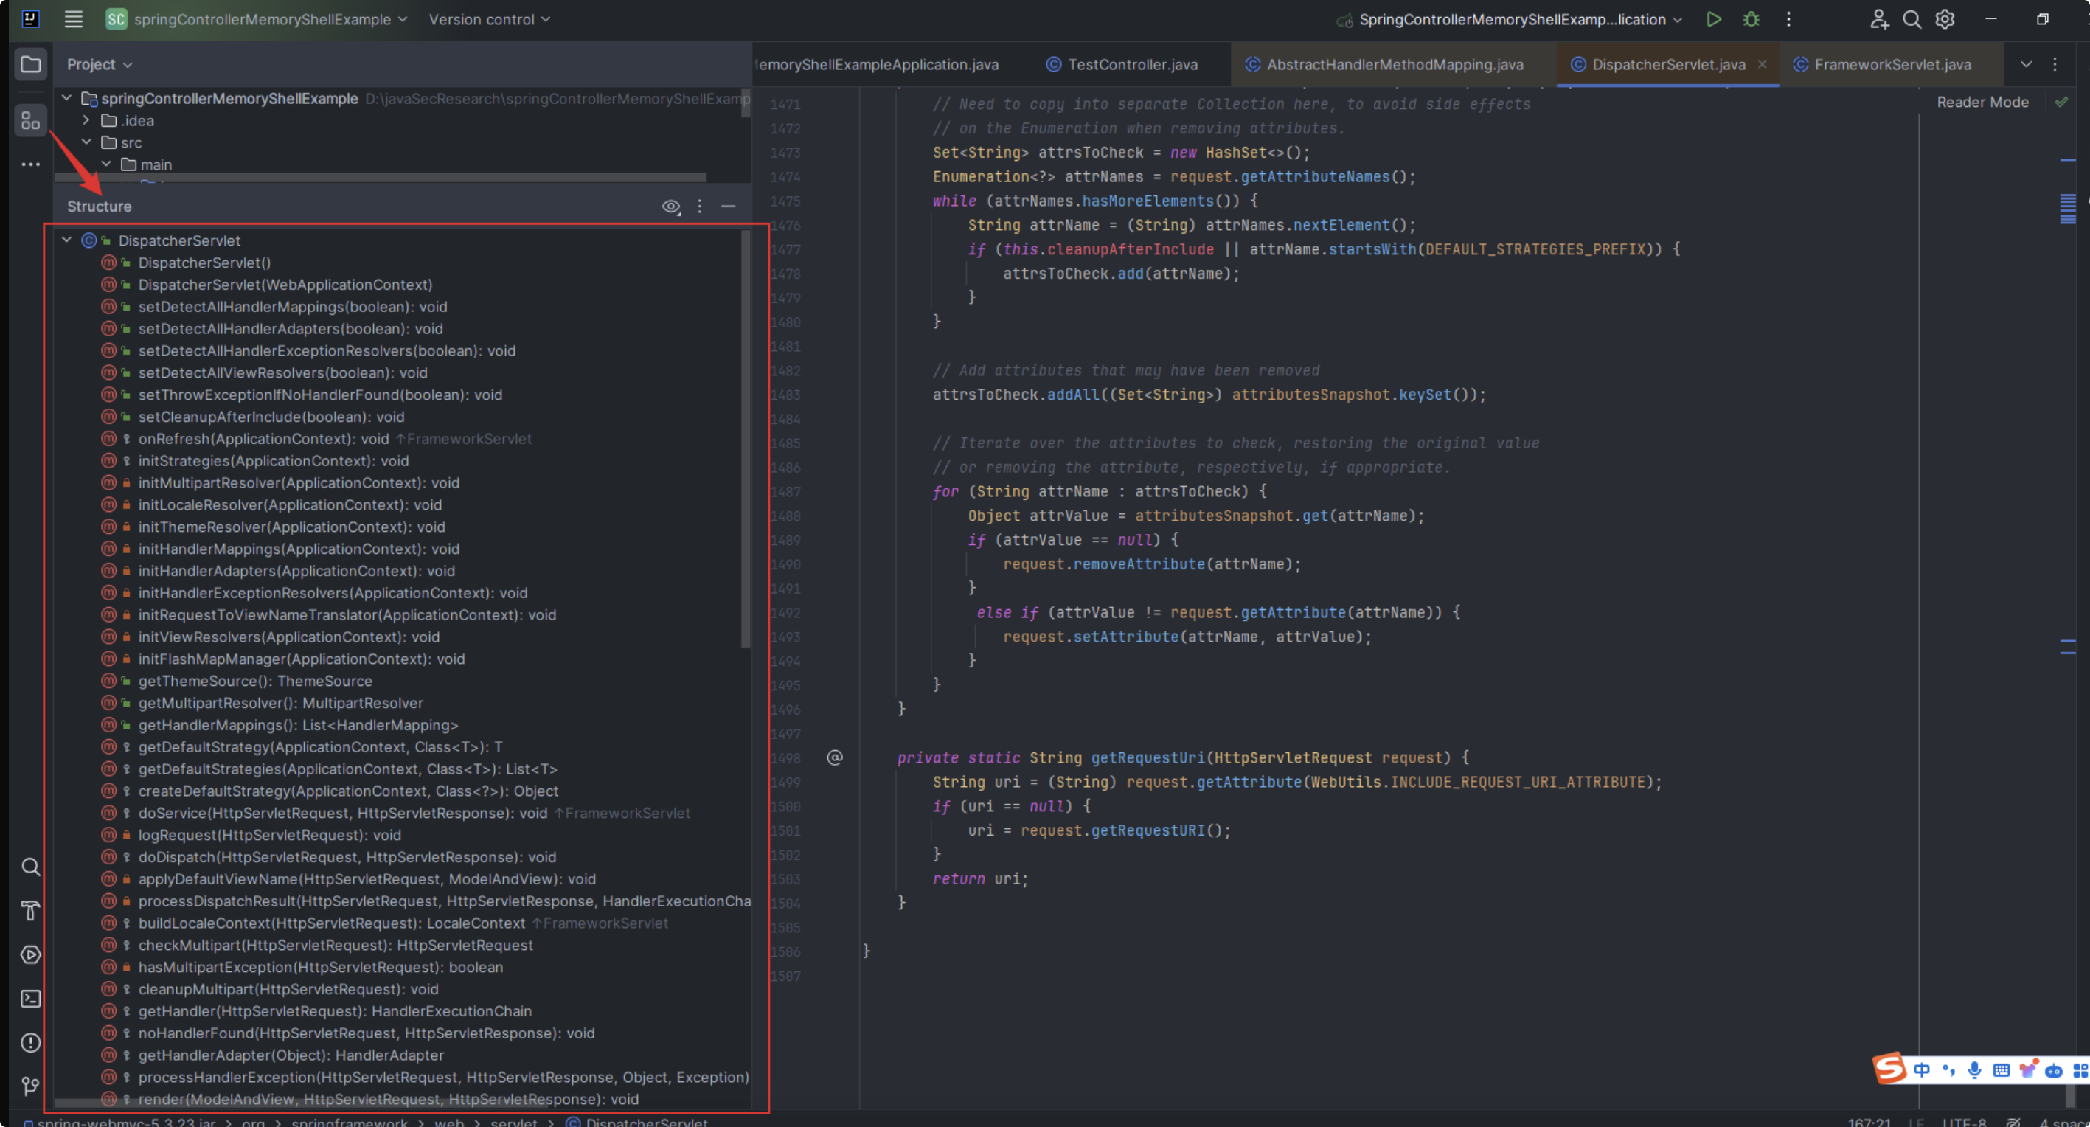Open Search Everywhere magnifier in title bar
The height and width of the screenshot is (1127, 2090).
coord(1912,19)
